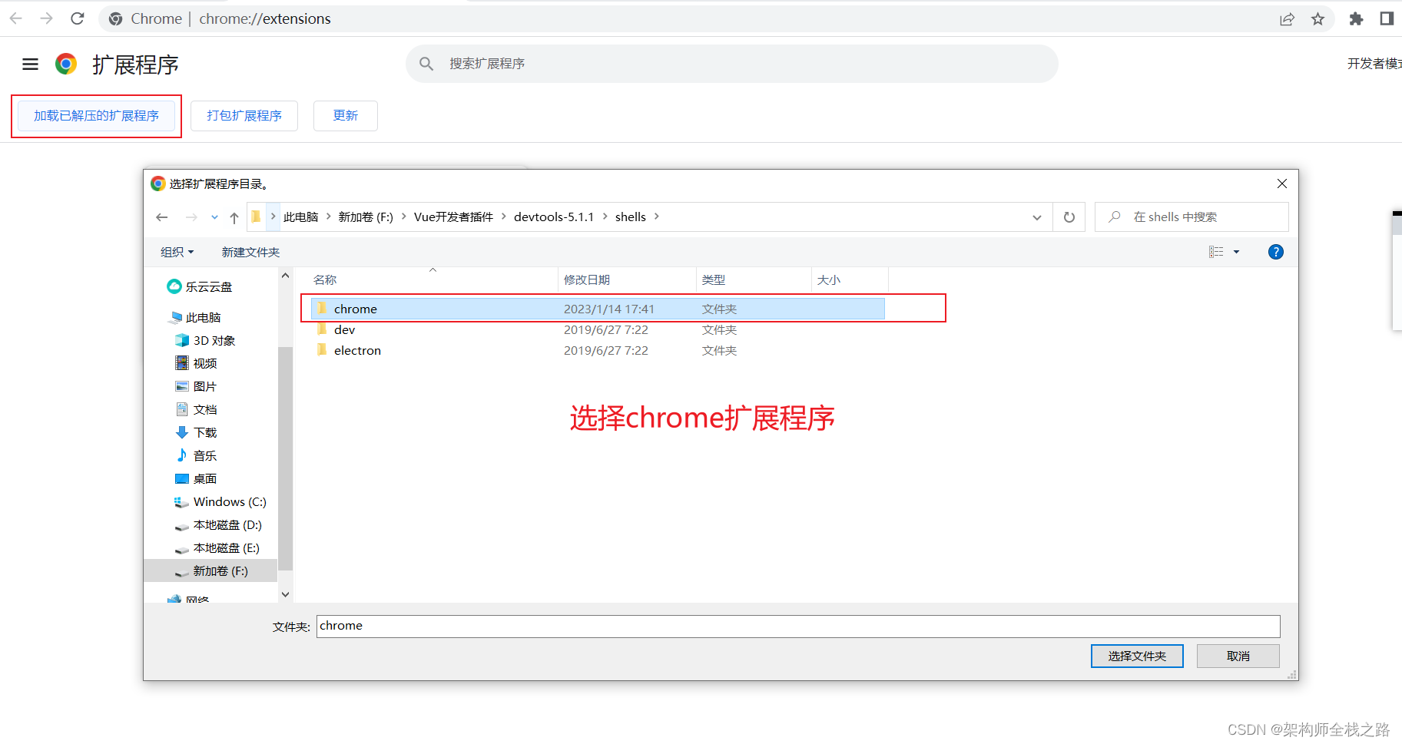Bookmark this page with the star icon
The height and width of the screenshot is (744, 1402).
pos(1318,18)
